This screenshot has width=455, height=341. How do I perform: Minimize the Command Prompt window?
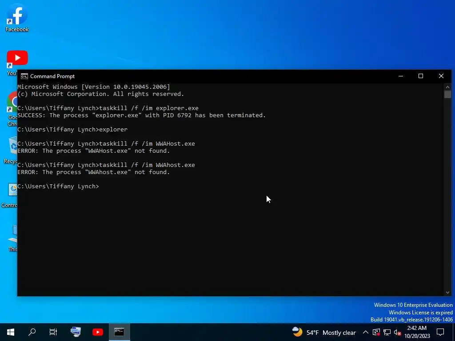click(401, 76)
